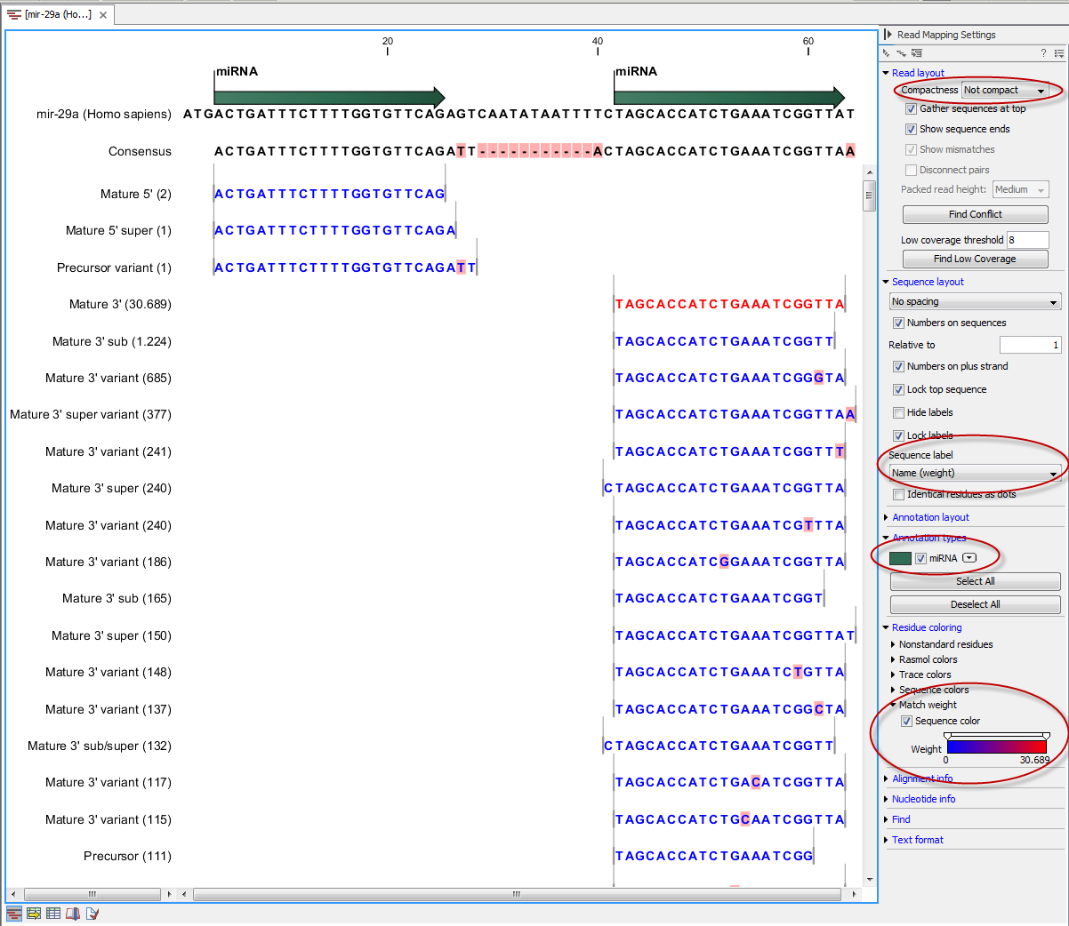The height and width of the screenshot is (926, 1069).
Task: Click the Low coverage threshold field
Action: tap(1027, 240)
